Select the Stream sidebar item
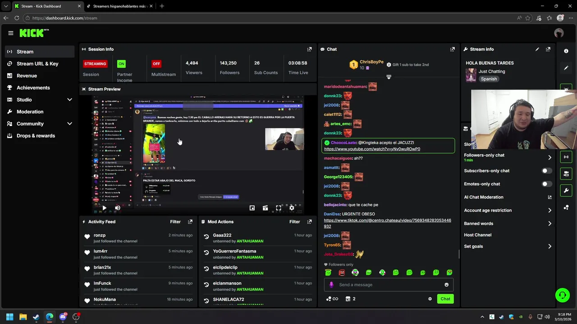The height and width of the screenshot is (324, 577). click(x=40, y=52)
